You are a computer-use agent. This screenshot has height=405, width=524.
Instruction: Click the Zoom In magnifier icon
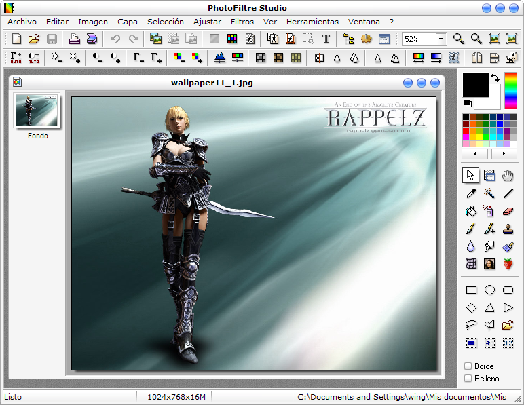pos(459,39)
